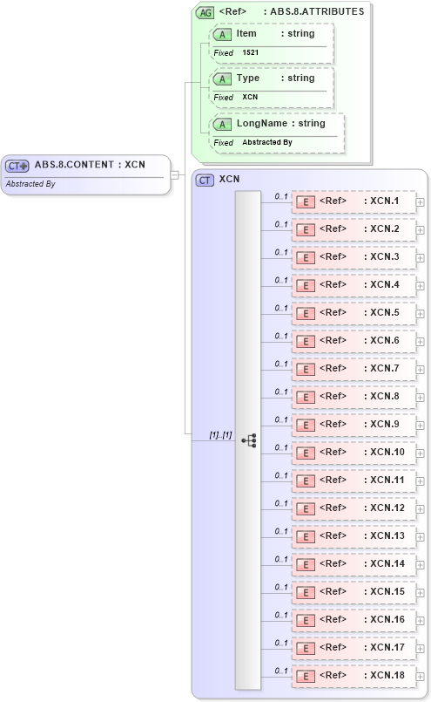
Task: Click the E icon of XCN.10
Action: tap(306, 453)
